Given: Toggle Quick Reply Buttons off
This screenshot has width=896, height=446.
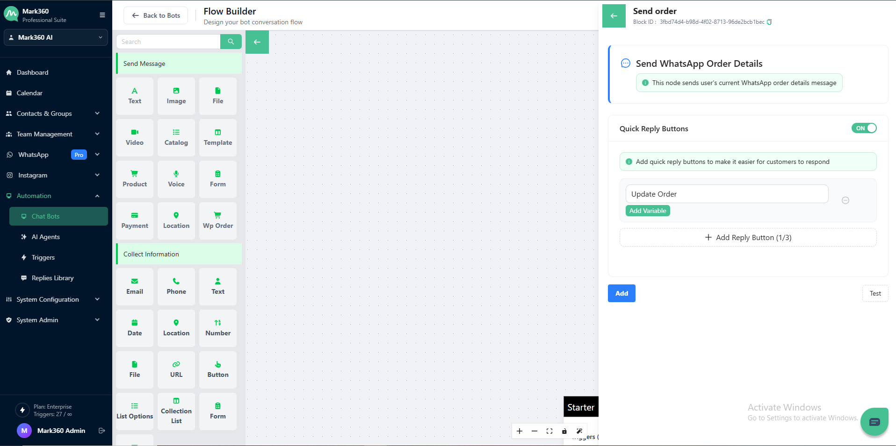Looking at the screenshot, I should [x=863, y=128].
